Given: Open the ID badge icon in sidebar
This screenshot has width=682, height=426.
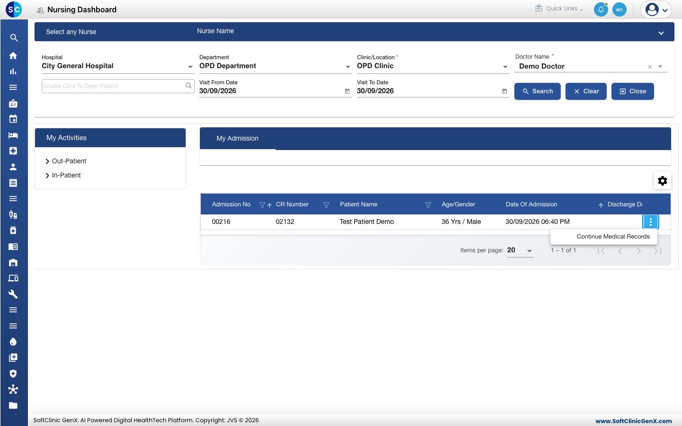Looking at the screenshot, I should (13, 103).
